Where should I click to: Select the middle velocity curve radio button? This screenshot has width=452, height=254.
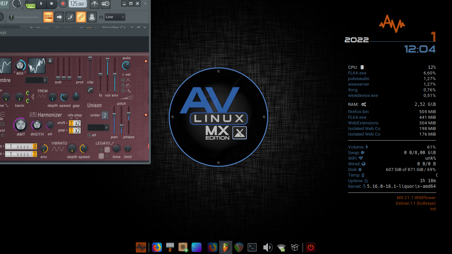pos(123,85)
